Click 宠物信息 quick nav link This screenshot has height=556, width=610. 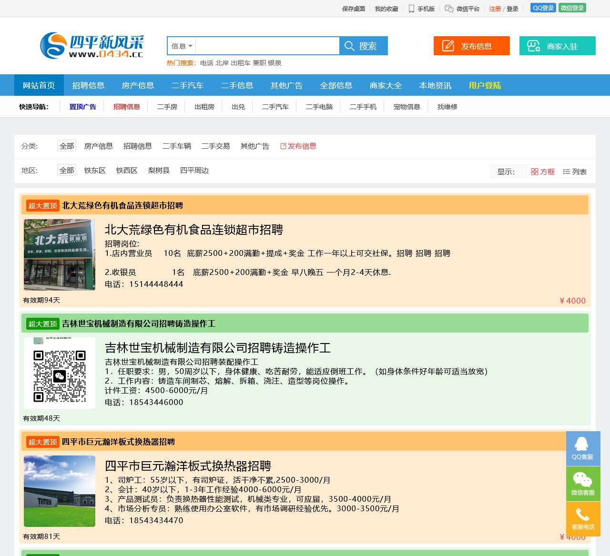tap(407, 107)
